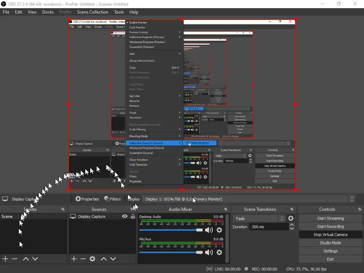
Task: Open the View menu
Action: [32, 12]
